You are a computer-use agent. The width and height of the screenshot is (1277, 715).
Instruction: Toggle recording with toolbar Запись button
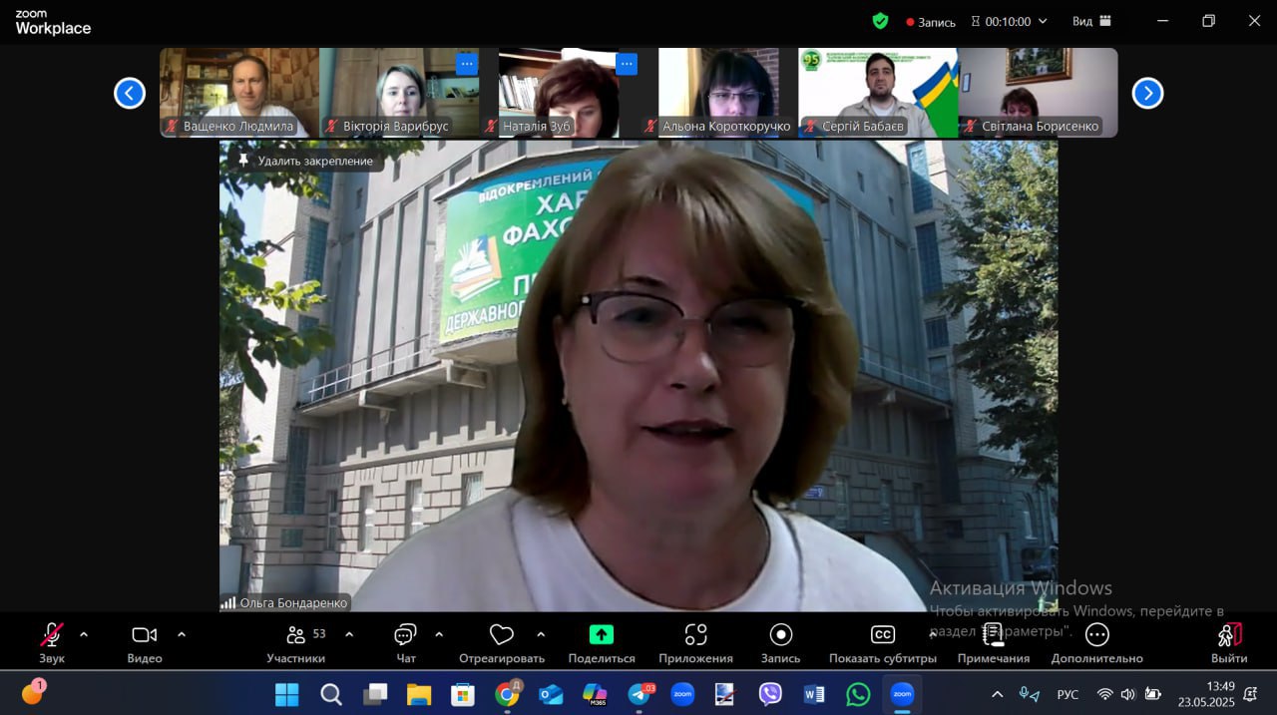pyautogui.click(x=781, y=643)
